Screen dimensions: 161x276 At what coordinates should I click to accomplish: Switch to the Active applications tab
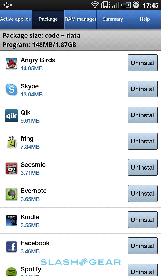[16, 19]
